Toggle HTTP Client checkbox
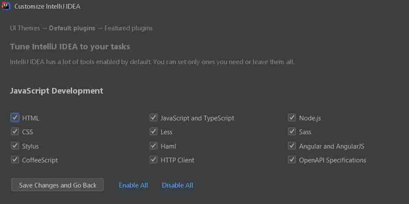Screen dimensions: 409x204 (153, 159)
